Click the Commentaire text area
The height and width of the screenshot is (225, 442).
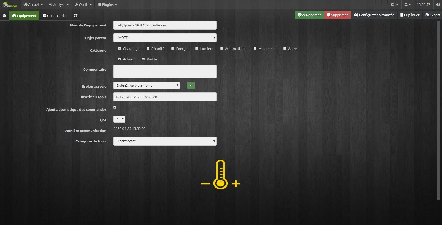[x=165, y=71]
